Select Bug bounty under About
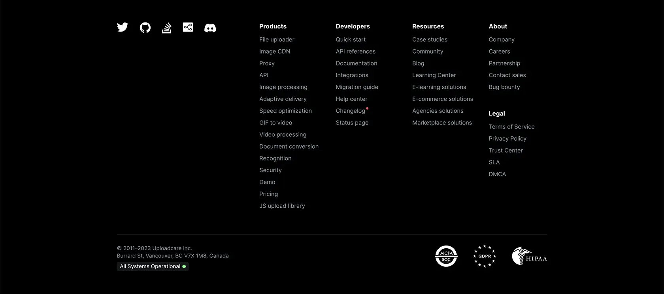Viewport: 664px width, 294px height. pyautogui.click(x=504, y=87)
